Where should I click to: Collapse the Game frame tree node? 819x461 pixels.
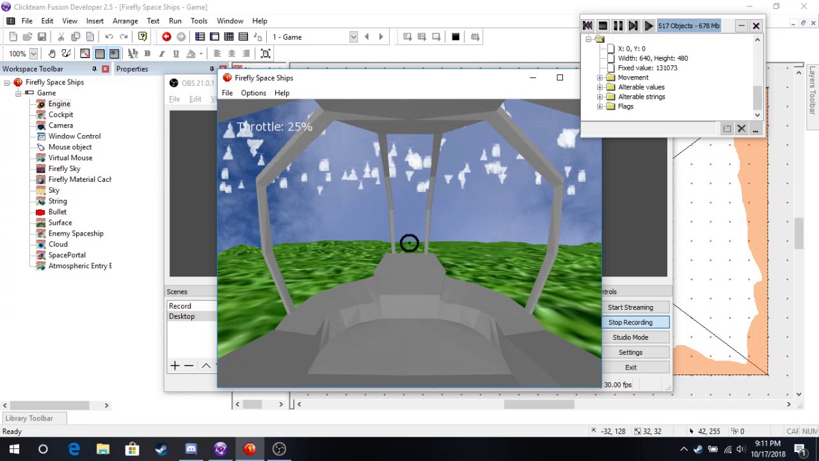click(19, 93)
